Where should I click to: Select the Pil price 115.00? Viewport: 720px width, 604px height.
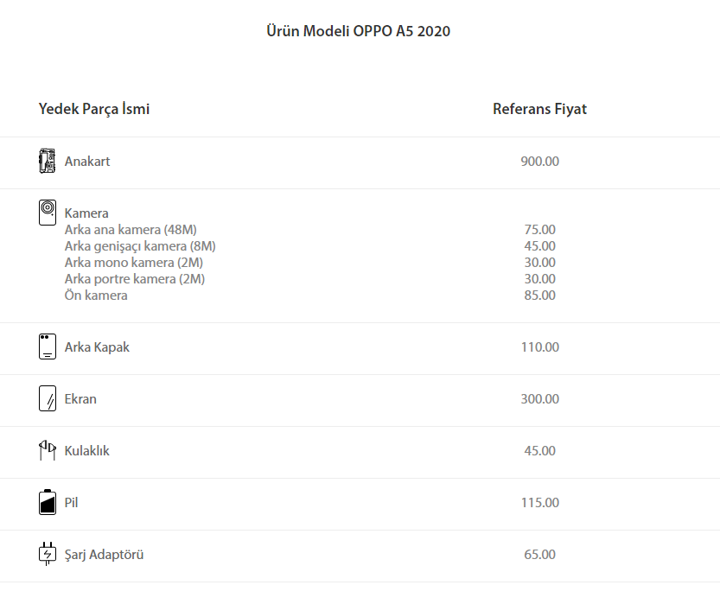click(x=539, y=503)
